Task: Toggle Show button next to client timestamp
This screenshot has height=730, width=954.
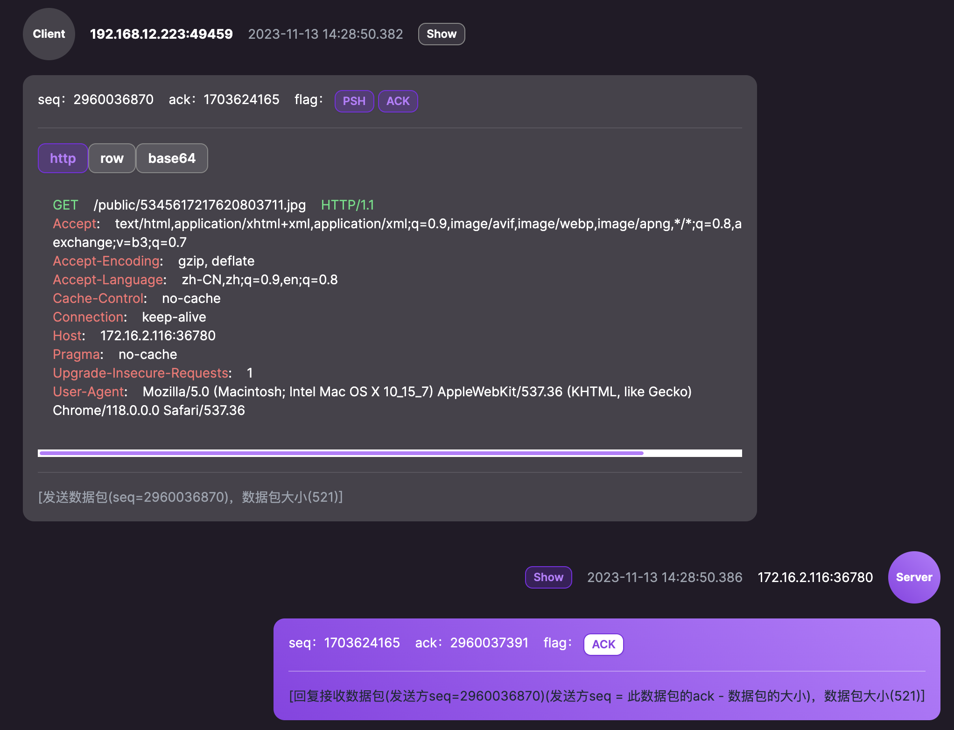Action: click(x=442, y=34)
